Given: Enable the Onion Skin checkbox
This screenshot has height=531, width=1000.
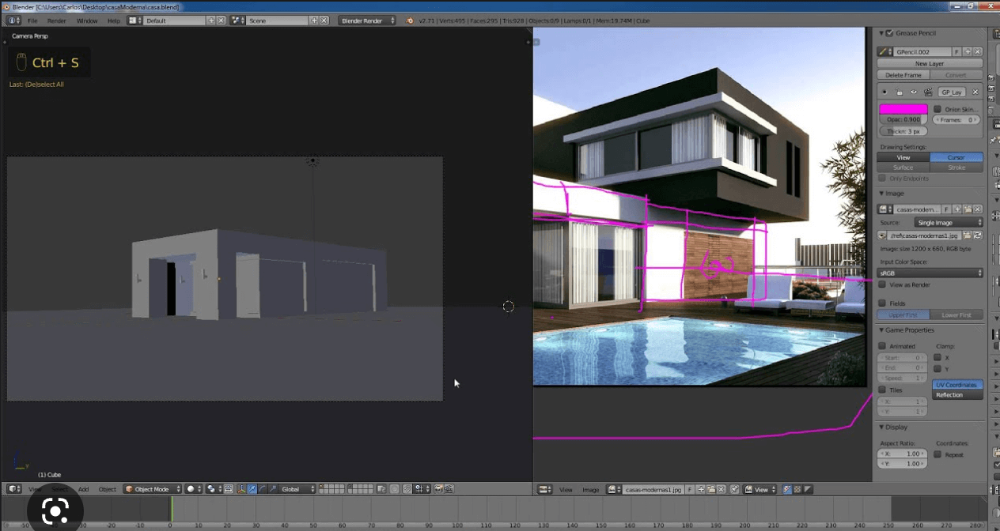Looking at the screenshot, I should point(937,109).
